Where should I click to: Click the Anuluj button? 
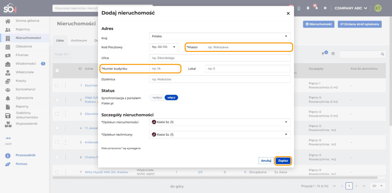266,161
